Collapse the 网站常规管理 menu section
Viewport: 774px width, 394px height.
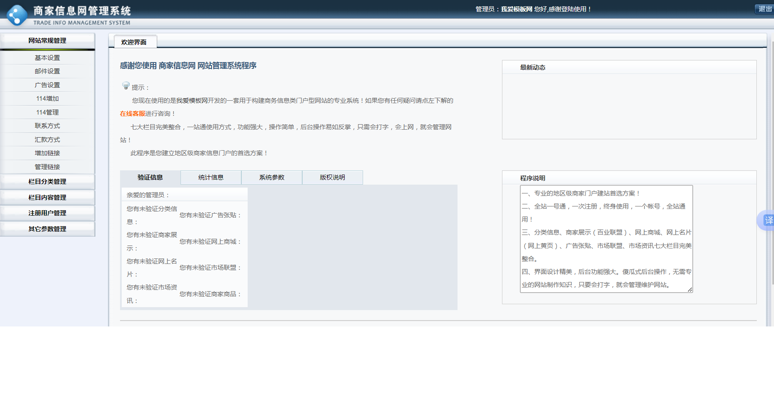click(x=47, y=41)
